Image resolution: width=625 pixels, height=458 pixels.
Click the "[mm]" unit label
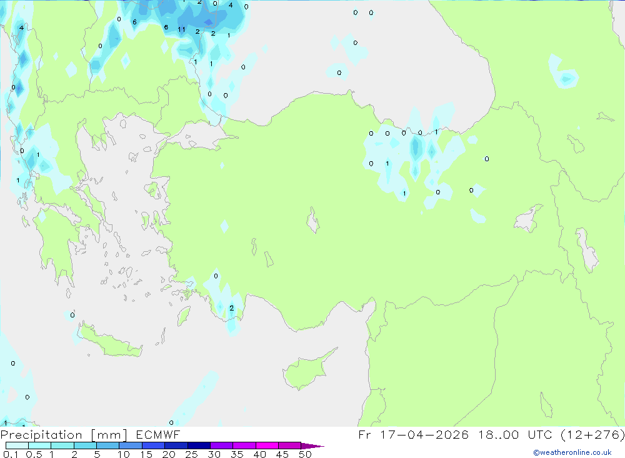tap(109, 435)
